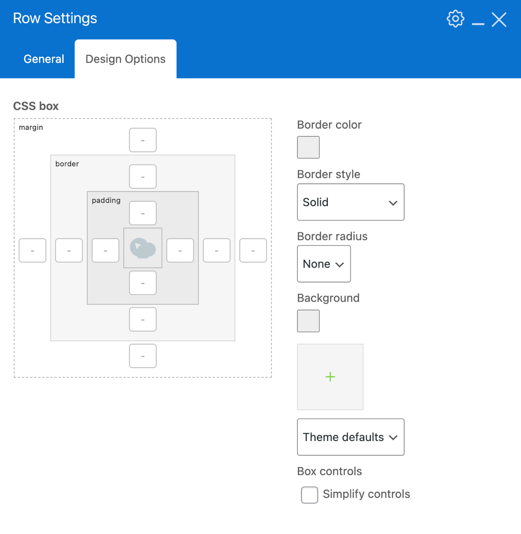521x534 pixels.
Task: Add a background image with plus tile
Action: tap(330, 377)
